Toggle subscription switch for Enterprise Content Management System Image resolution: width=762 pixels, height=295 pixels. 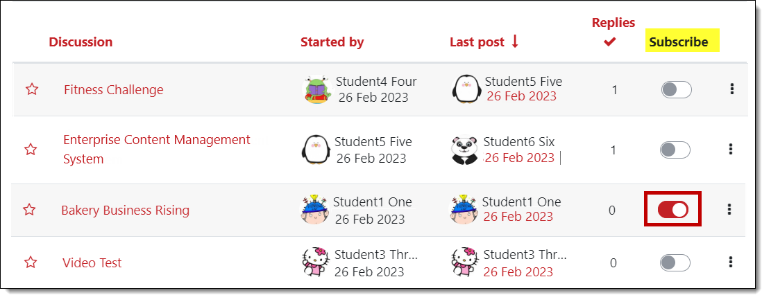pyautogui.click(x=675, y=150)
